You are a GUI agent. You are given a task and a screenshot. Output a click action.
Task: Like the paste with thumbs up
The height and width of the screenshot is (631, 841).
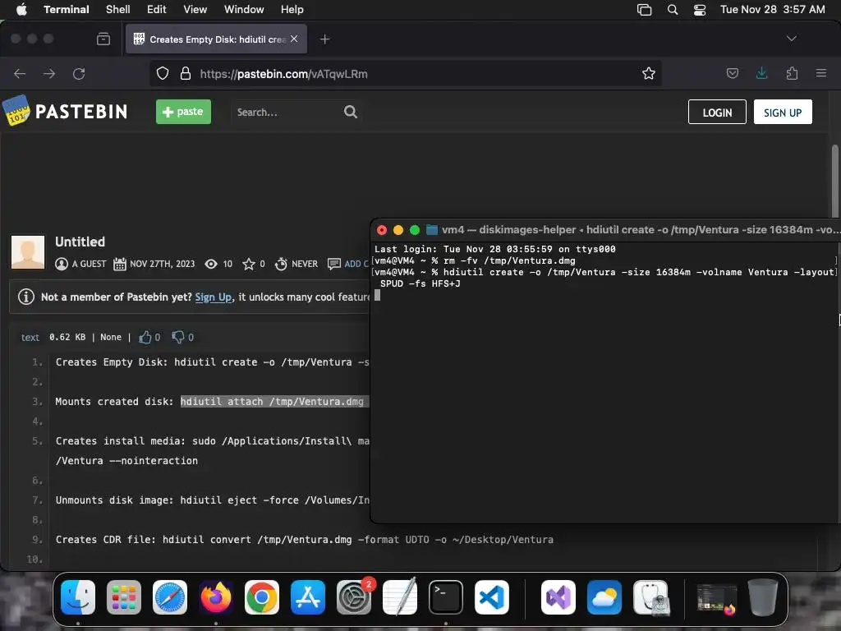point(145,337)
